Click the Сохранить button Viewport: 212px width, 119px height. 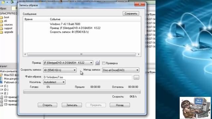[x=131, y=14]
